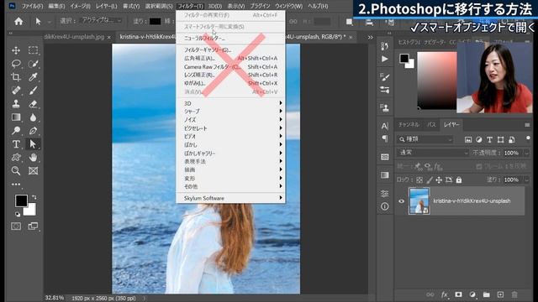
Task: Pick a color in the color field
Action: 437,81
